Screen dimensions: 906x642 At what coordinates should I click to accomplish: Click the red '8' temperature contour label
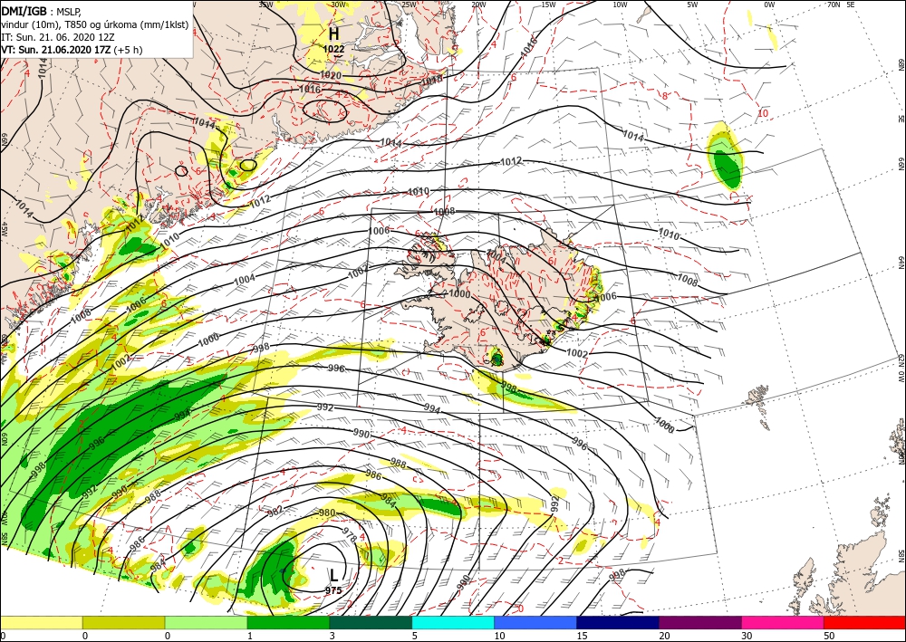(x=665, y=96)
